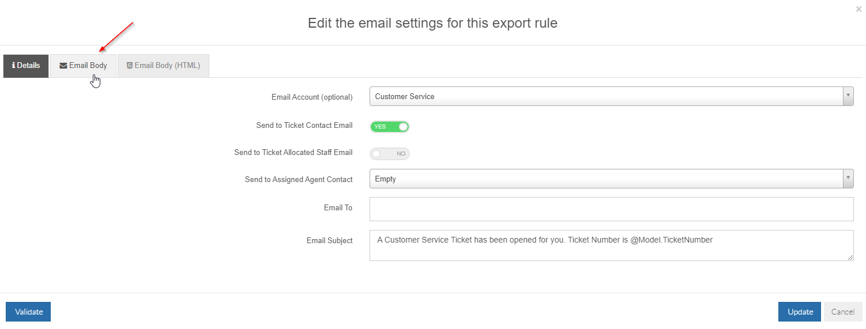Focus the Email To input field
The height and width of the screenshot is (329, 866).
[611, 209]
